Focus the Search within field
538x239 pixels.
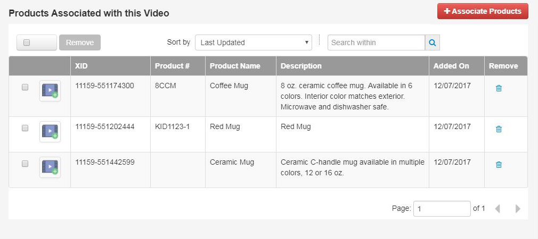point(377,42)
